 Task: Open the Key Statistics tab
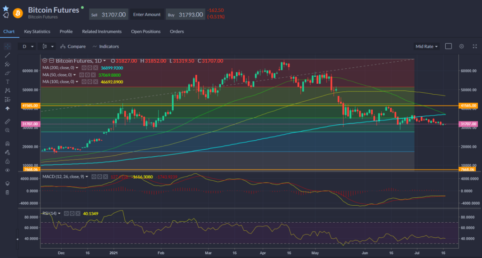pos(37,32)
